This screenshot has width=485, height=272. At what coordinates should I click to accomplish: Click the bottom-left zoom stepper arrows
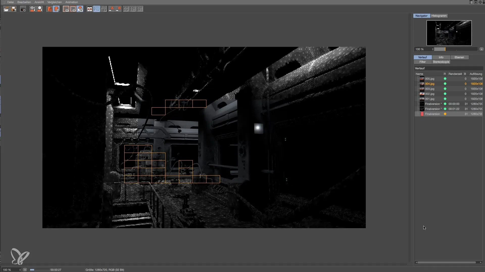[20, 270]
